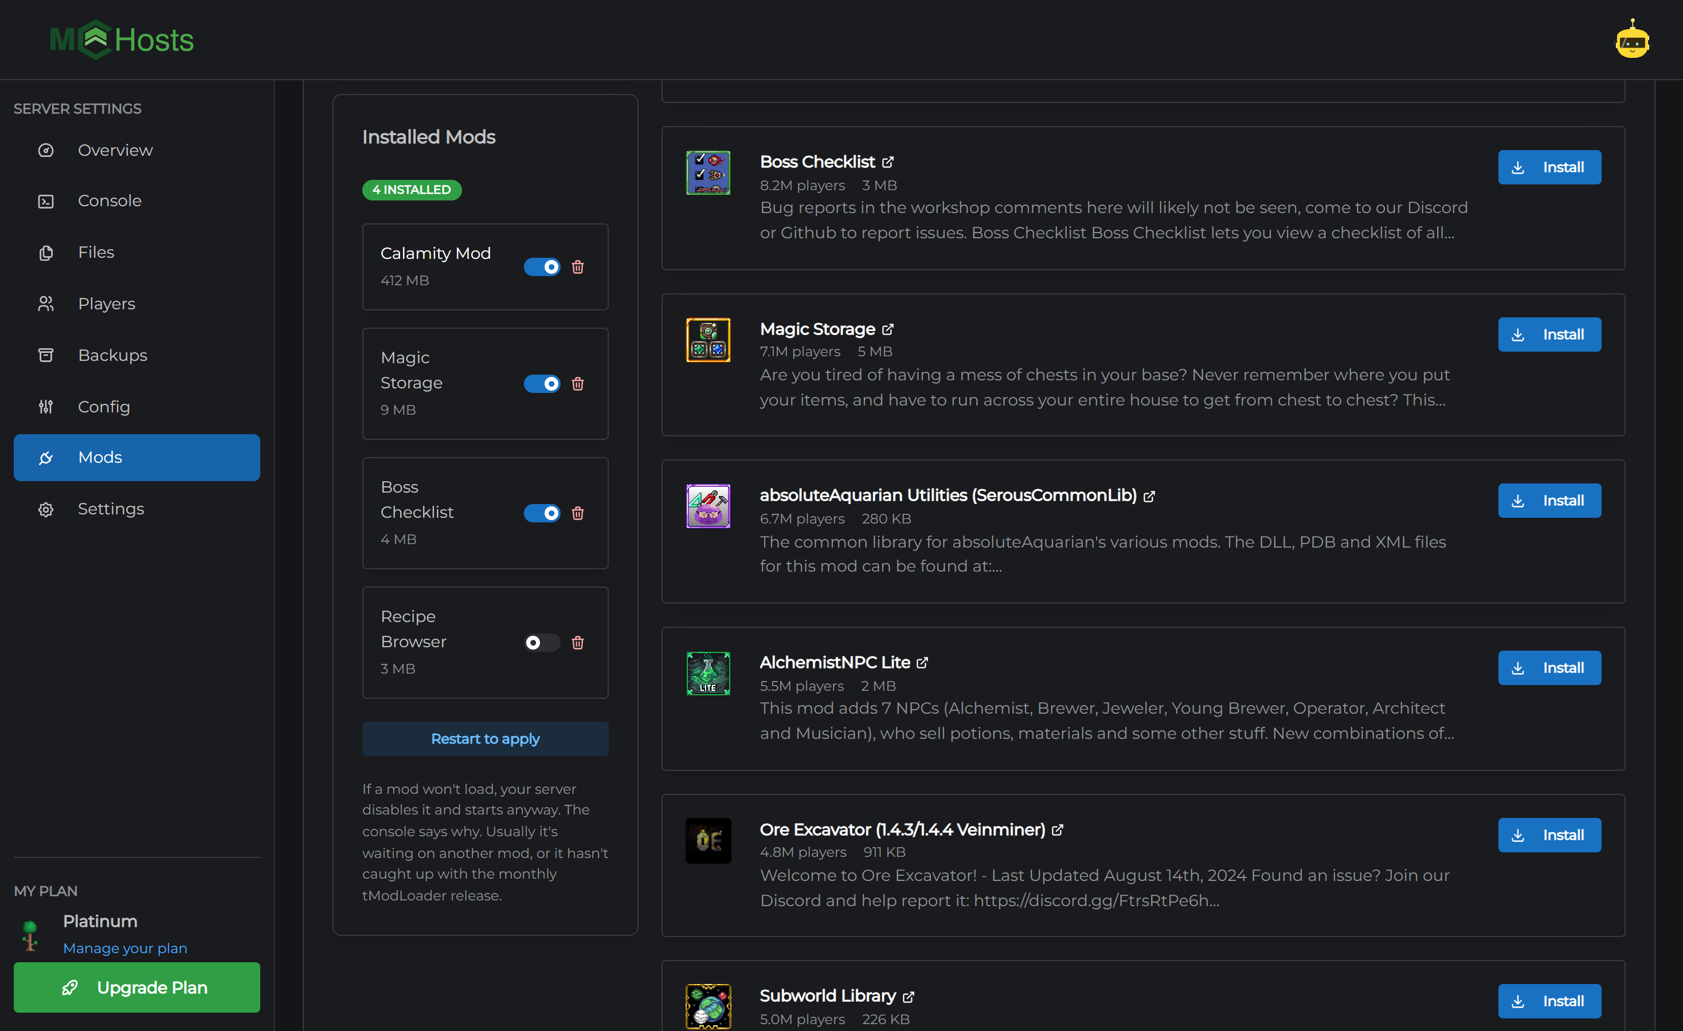Click the Magic Storage mod thumbnail
This screenshot has height=1031, width=1683.
click(709, 340)
